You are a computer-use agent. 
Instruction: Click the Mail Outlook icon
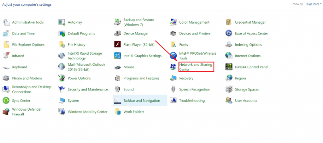62,67
